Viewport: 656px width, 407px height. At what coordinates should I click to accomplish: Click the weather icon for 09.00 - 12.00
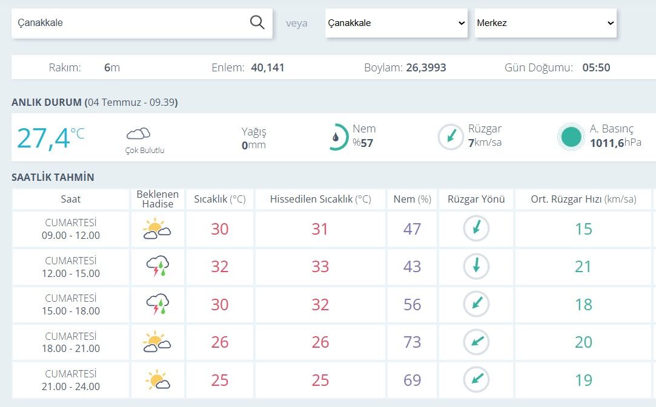click(x=157, y=229)
